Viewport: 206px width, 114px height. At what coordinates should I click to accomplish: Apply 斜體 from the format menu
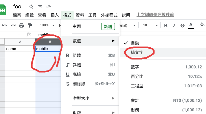click(x=91, y=65)
